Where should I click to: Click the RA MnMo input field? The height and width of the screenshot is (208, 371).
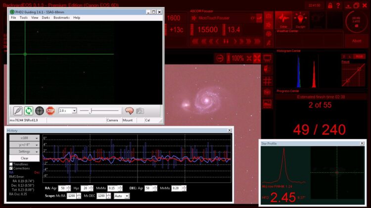pyautogui.click(x=112, y=188)
